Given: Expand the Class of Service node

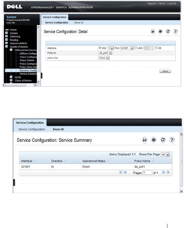Looking at the screenshot, I should [11, 80].
